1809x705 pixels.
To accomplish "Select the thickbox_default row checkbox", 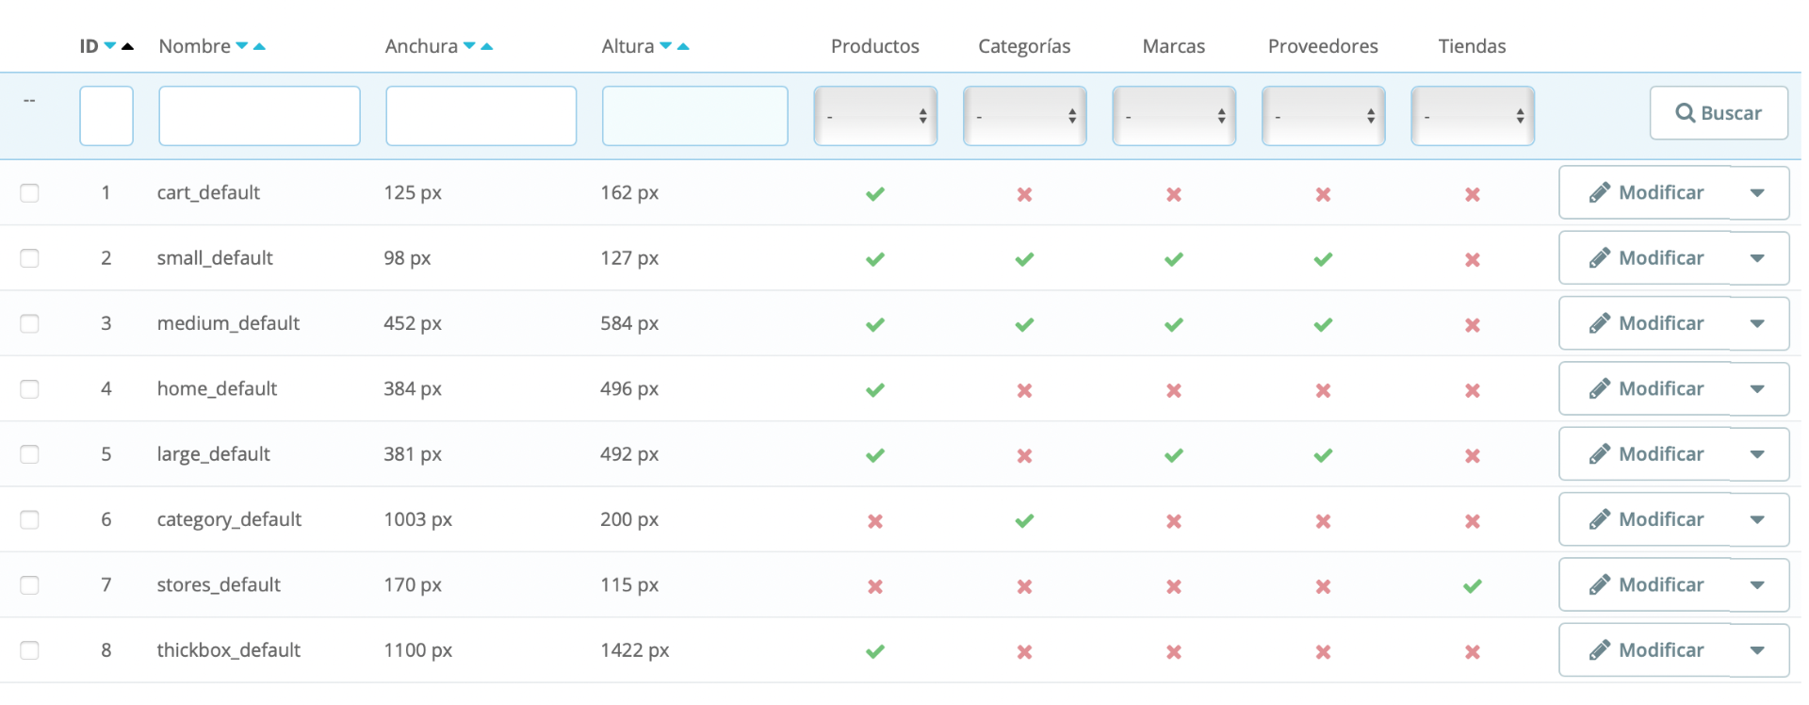I will point(30,650).
